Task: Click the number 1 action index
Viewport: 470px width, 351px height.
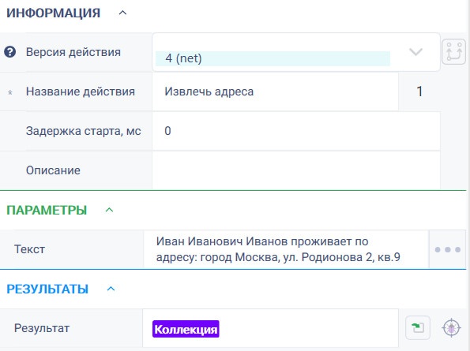Action: click(419, 91)
